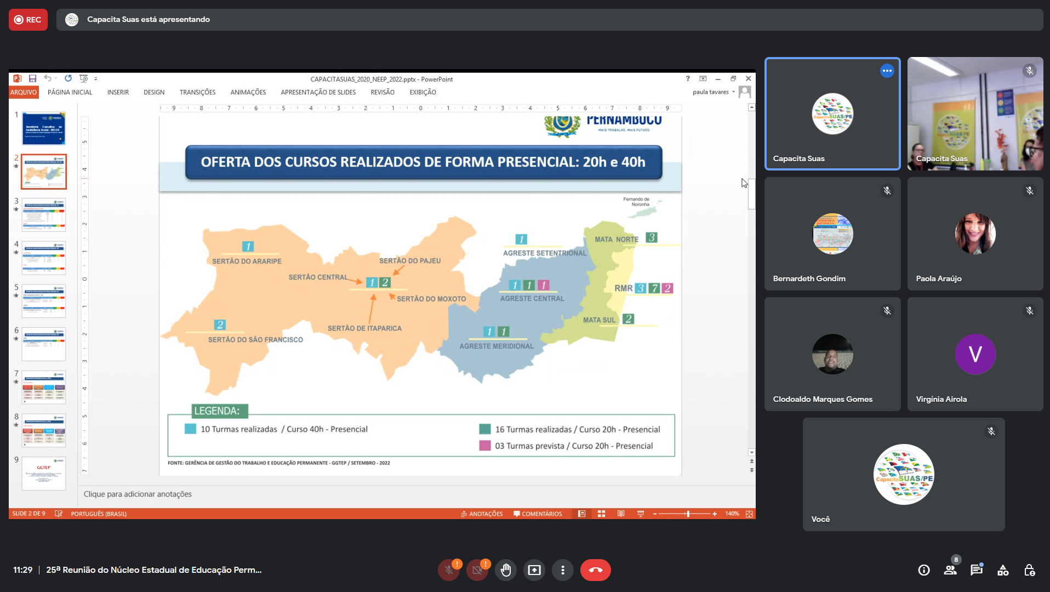Open the Activities icon

[1003, 571]
